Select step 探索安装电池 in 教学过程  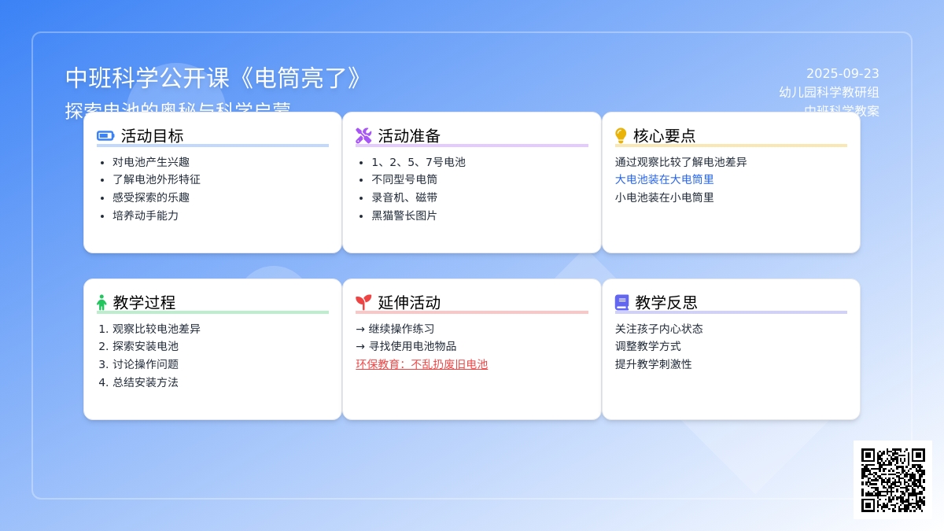click(x=146, y=346)
